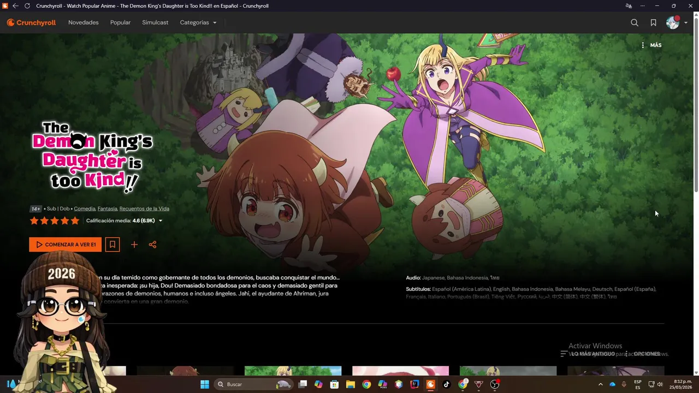Rate the series one star
Screen dimensions: 699x393
[x=34, y=221]
